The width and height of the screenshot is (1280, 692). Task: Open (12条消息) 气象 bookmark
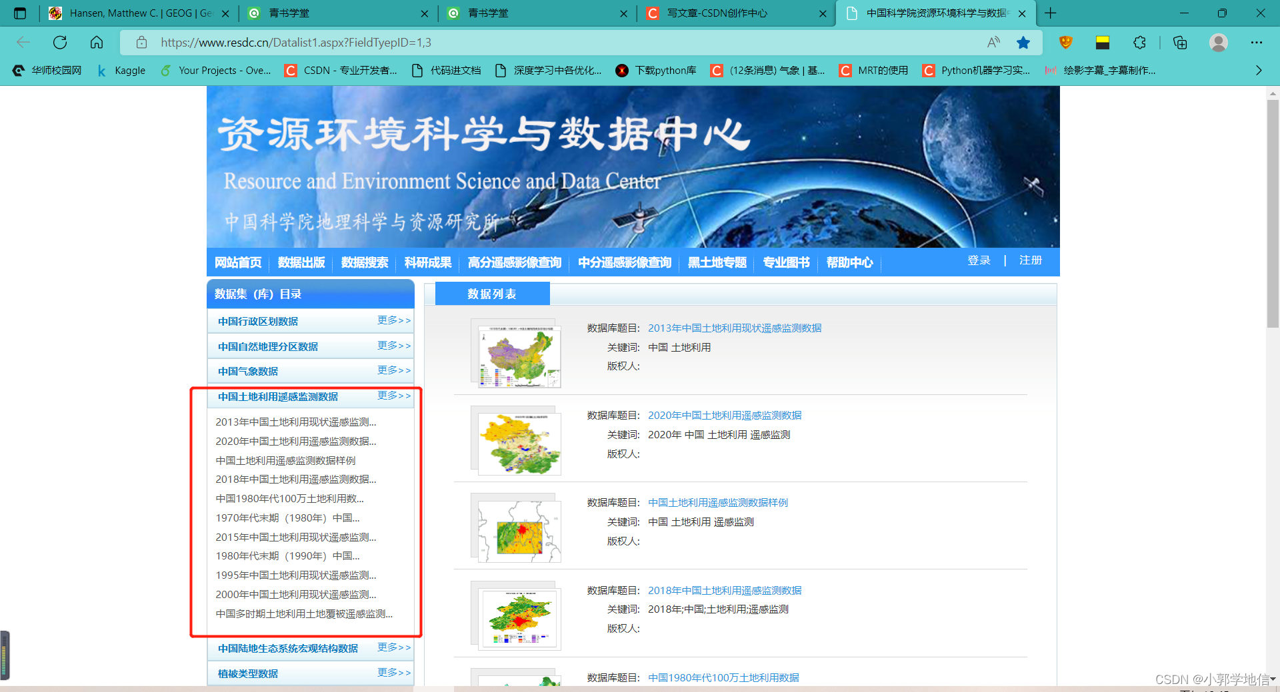768,70
